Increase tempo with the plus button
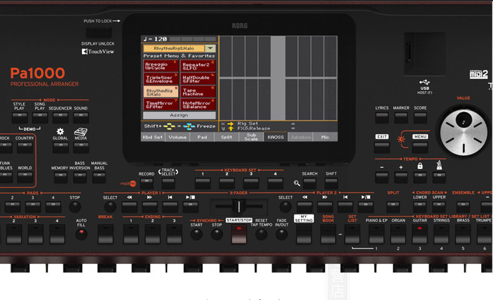This screenshot has height=300, width=493. pyautogui.click(x=401, y=178)
